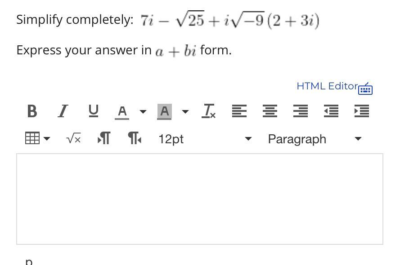This screenshot has height=265, width=400.
Task: Align text to the right
Action: tap(301, 111)
